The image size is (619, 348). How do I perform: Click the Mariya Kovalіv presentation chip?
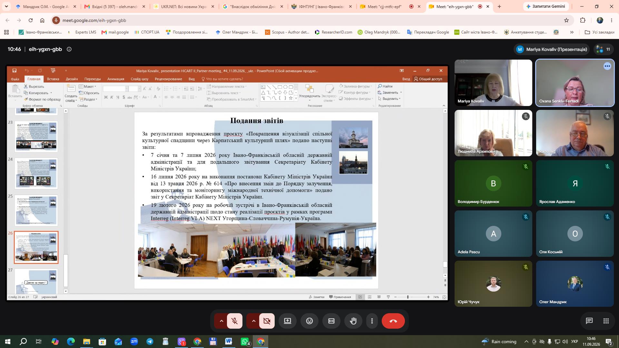pyautogui.click(x=552, y=49)
